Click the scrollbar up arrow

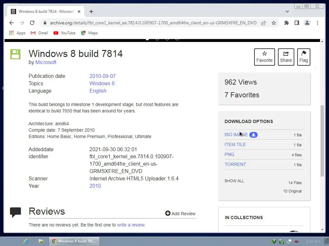tap(322, 41)
